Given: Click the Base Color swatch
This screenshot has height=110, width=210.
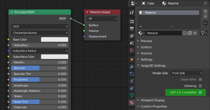Looking at the screenshot, I should (x=55, y=39).
